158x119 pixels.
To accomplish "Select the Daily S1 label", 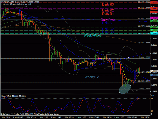I will pyautogui.click(x=108, y=23).
